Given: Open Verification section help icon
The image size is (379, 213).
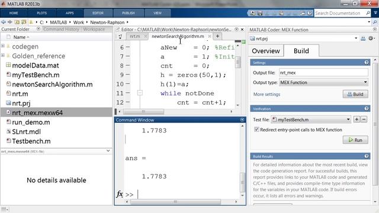Looking at the screenshot, I should (x=367, y=109).
